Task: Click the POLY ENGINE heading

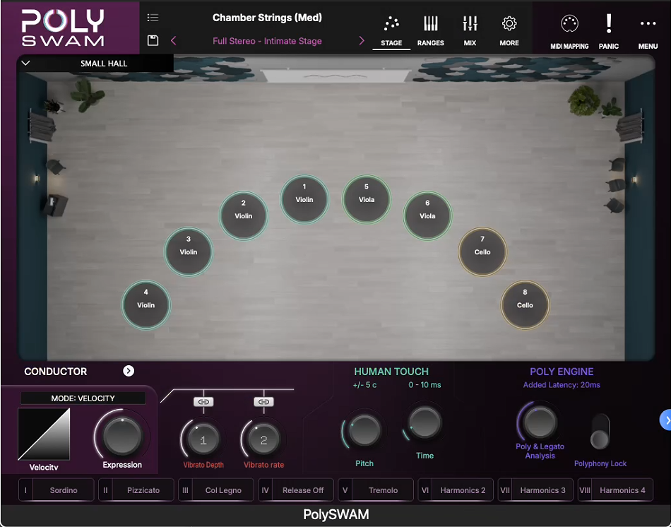Action: point(562,372)
